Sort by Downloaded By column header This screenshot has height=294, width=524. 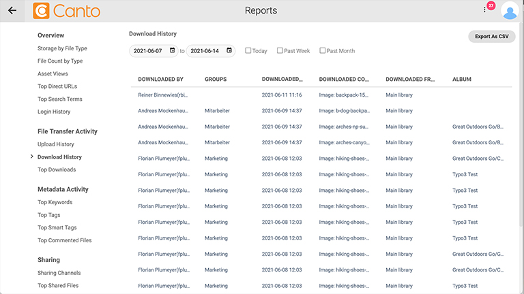[x=160, y=80]
